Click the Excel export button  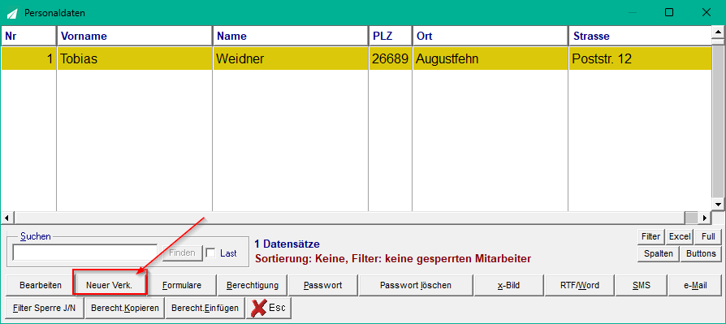click(x=680, y=236)
